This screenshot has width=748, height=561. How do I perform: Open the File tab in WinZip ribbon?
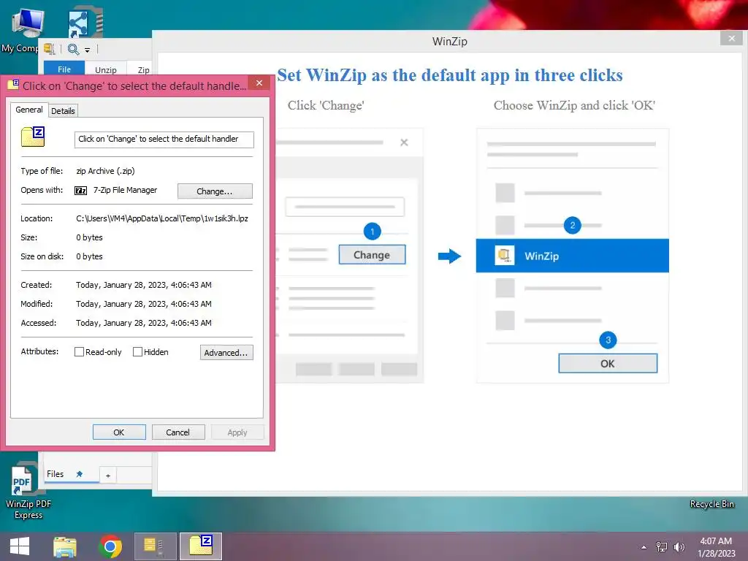click(x=64, y=69)
